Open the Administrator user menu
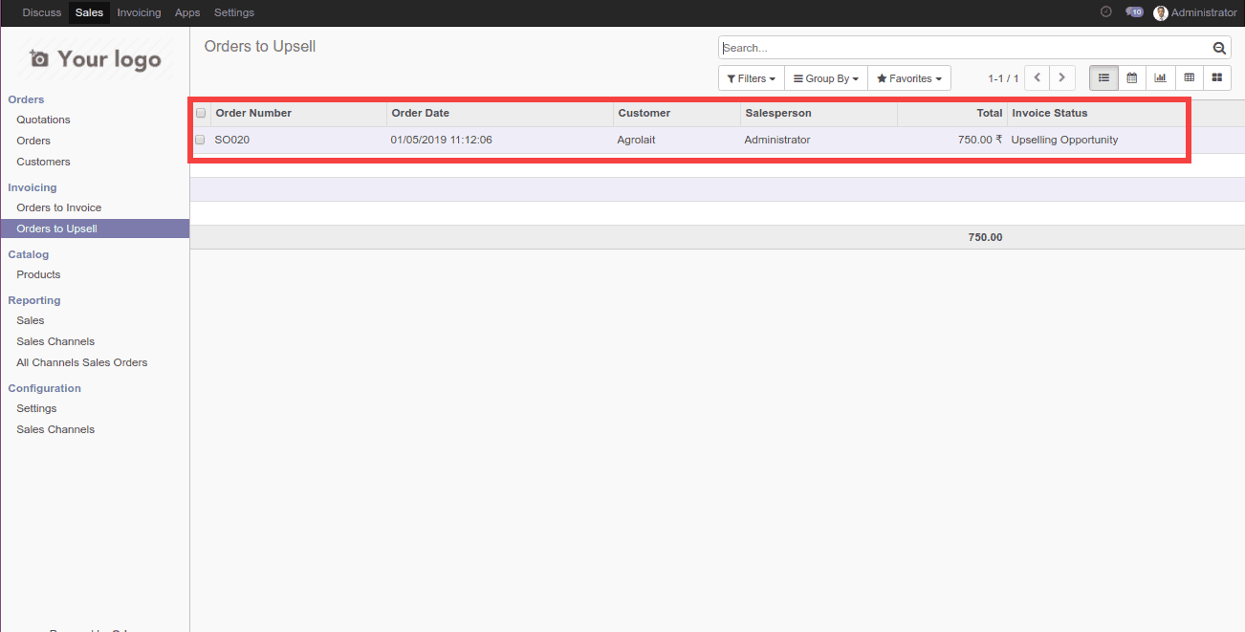 click(1195, 12)
